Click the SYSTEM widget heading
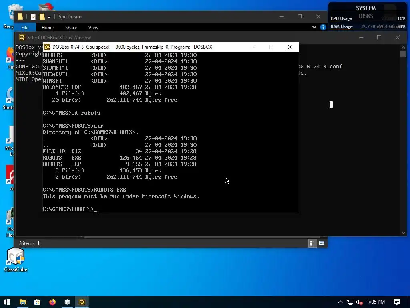This screenshot has width=410, height=308. pyautogui.click(x=366, y=8)
